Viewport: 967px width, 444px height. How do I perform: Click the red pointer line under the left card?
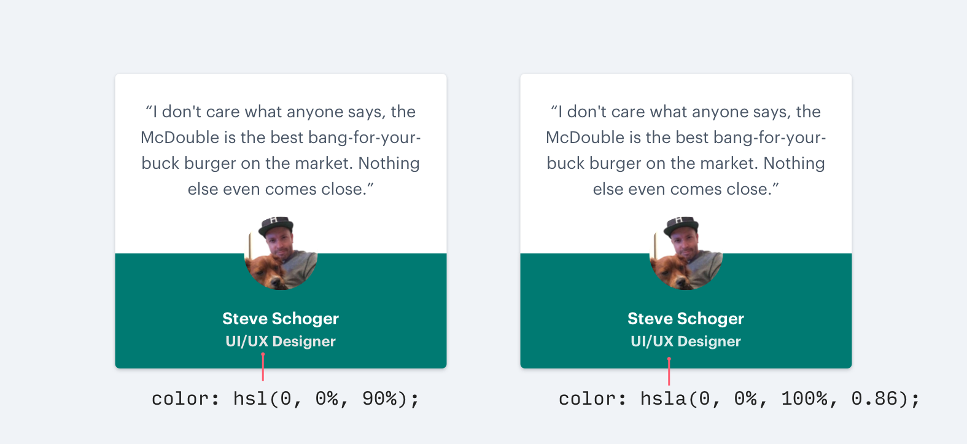[263, 367]
